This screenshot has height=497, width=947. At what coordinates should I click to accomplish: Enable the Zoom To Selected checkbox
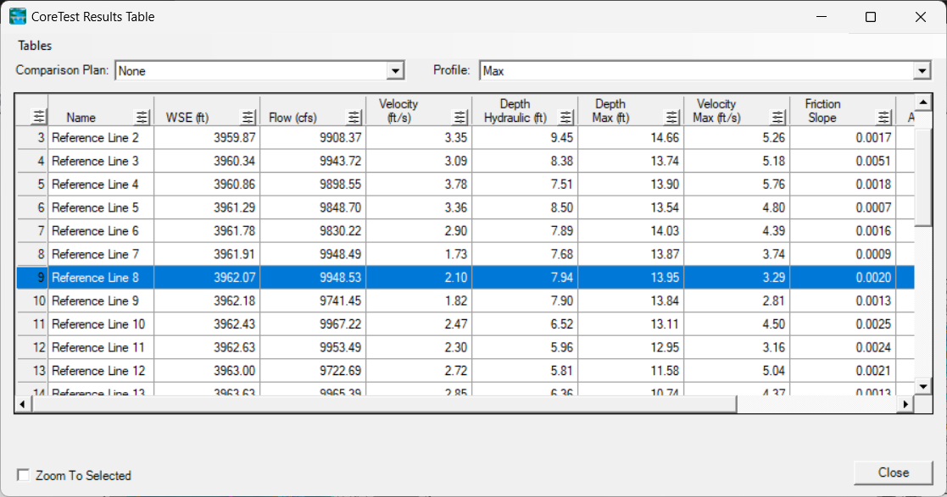coord(24,475)
